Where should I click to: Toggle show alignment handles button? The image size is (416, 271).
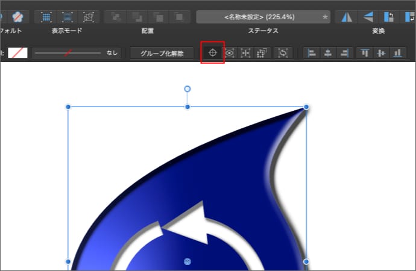[245, 53]
